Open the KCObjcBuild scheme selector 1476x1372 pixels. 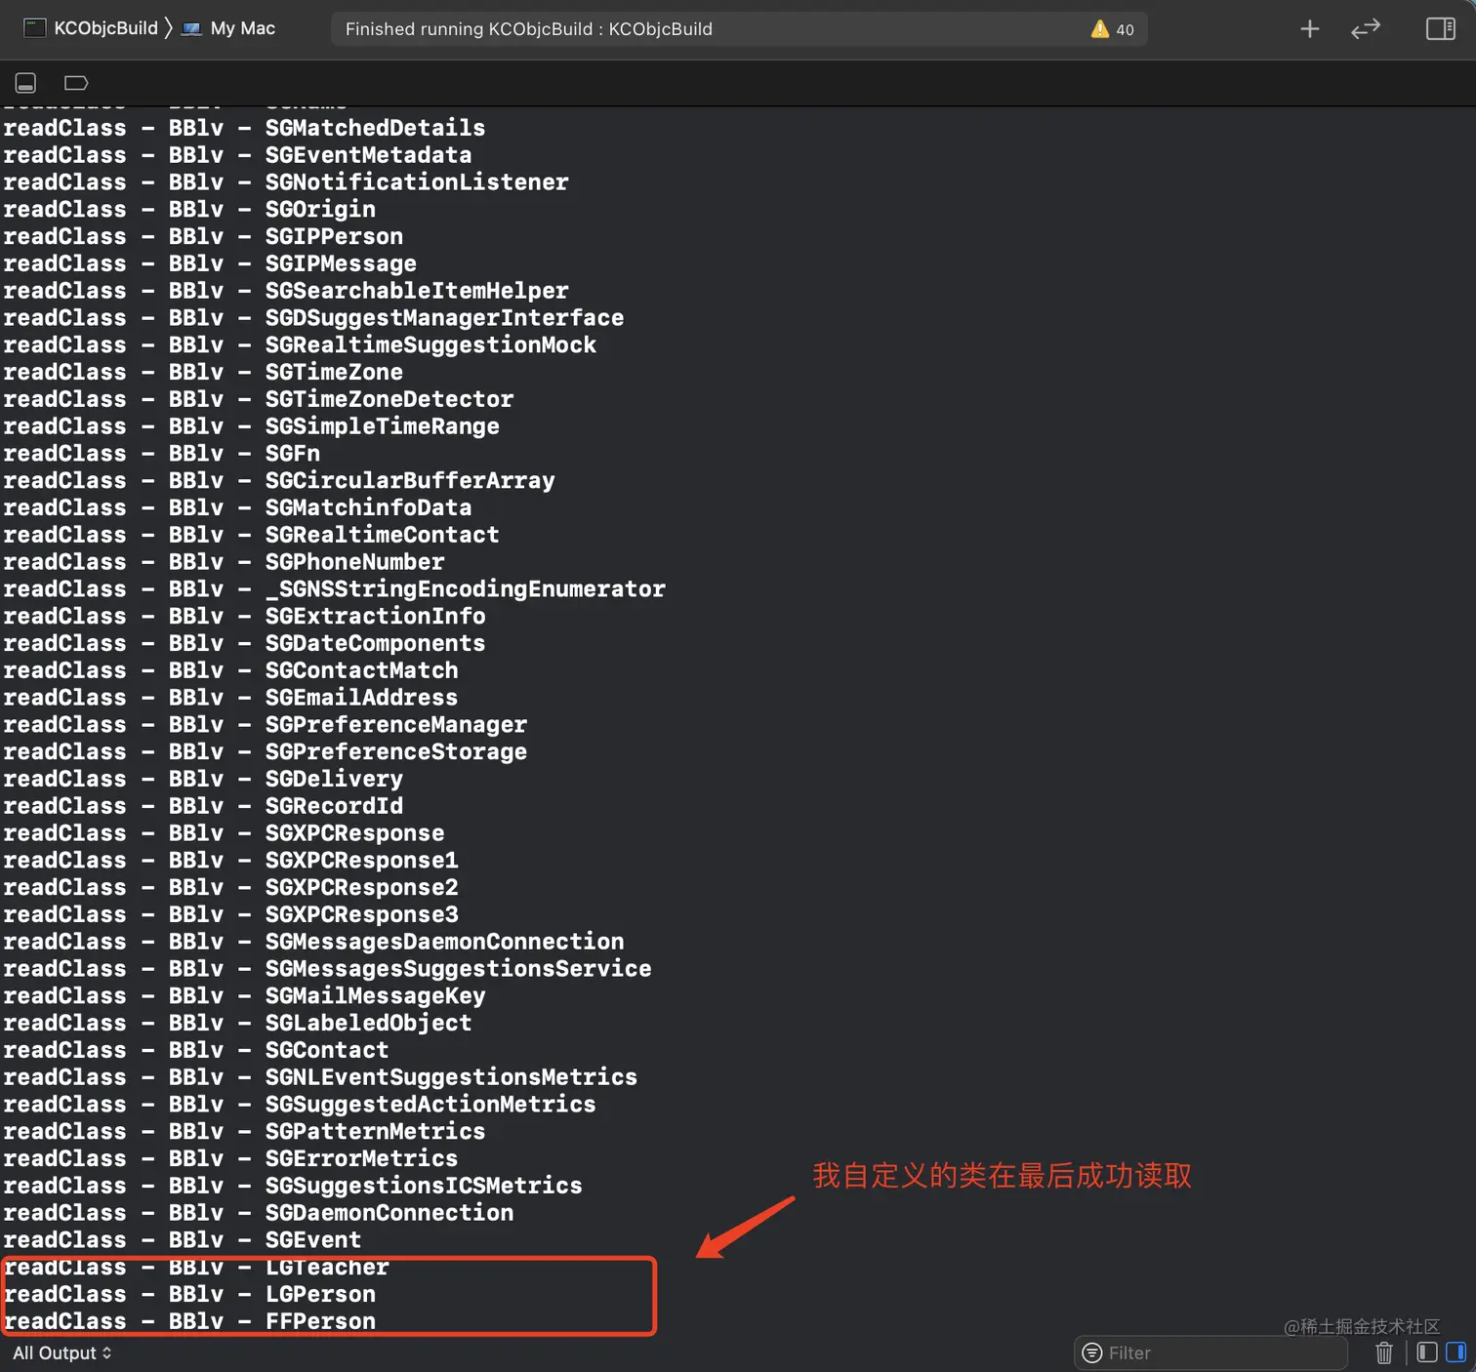coord(91,28)
